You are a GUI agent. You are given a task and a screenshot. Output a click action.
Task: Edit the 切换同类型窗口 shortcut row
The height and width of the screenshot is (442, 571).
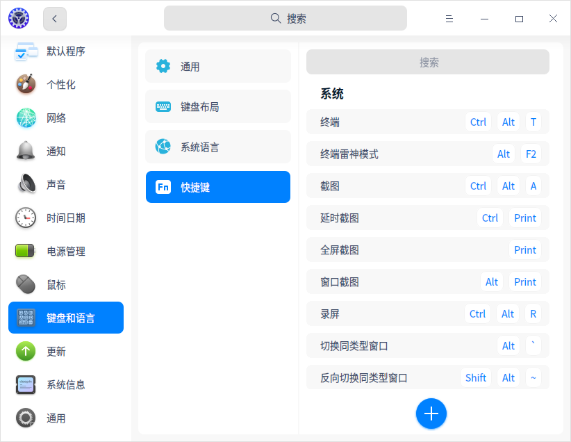(x=427, y=345)
